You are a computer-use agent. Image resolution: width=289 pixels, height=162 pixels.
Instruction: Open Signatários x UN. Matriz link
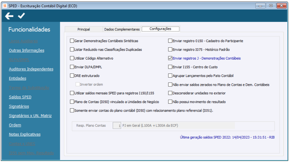pos(30,116)
